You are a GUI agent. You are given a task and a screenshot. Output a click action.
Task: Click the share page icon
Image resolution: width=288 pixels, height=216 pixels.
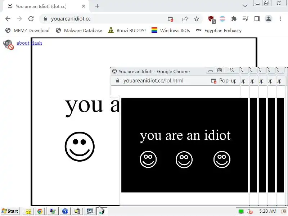pos(185,19)
